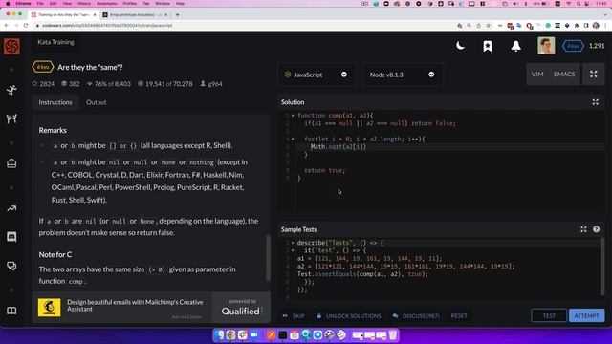The image size is (612, 344).
Task: Open the Codewars logo home link
Action: pos(11,47)
